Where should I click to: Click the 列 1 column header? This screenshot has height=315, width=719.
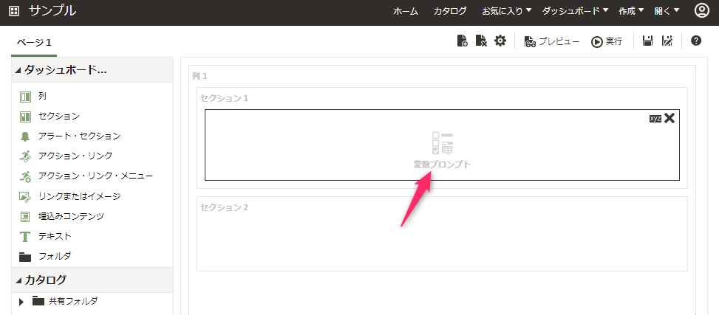pos(200,76)
